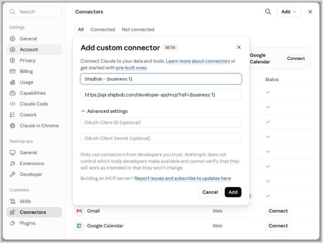Open Claude Code brackets icon

[x=13, y=104]
